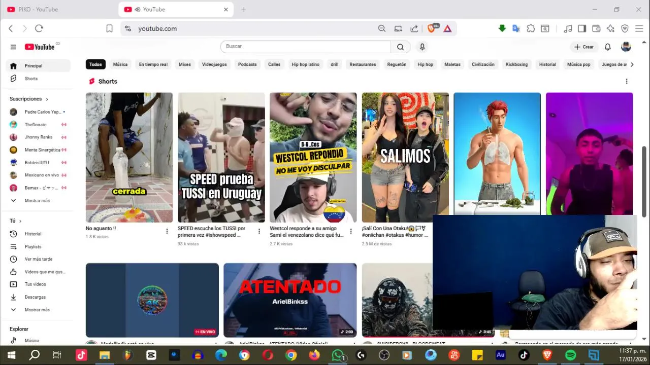Focus the Buscar search field
The height and width of the screenshot is (365, 650).
pos(306,47)
